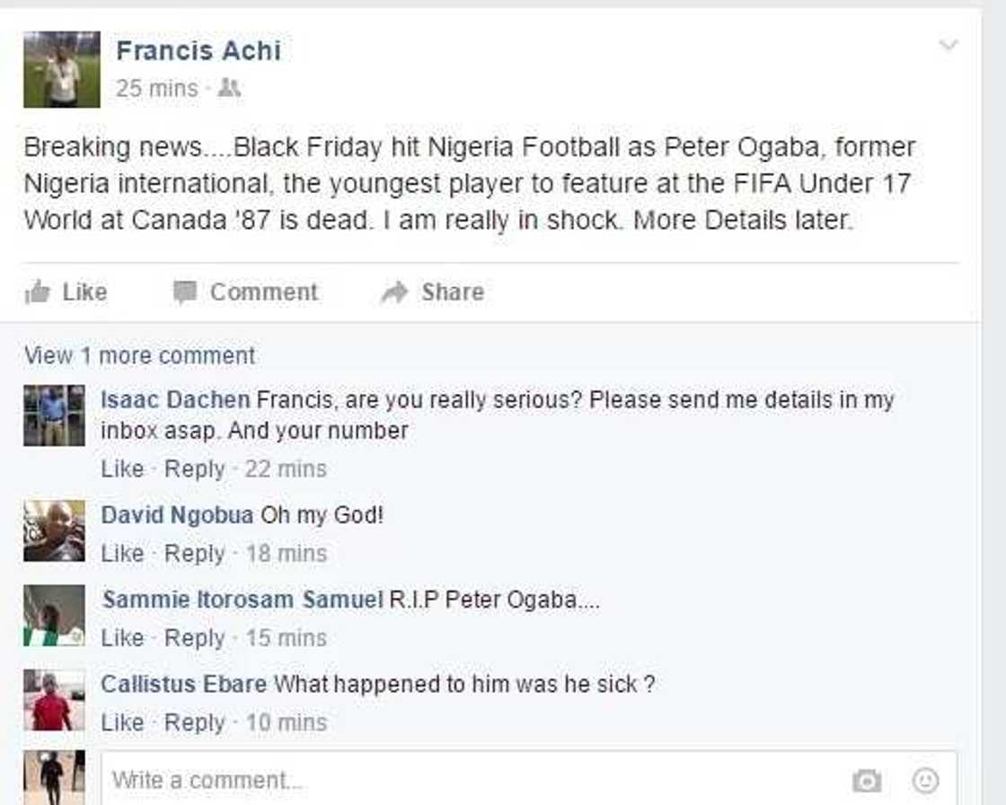This screenshot has height=805, width=1006.
Task: Click Callistus Ebare's avatar thumbnail
Action: [54, 699]
